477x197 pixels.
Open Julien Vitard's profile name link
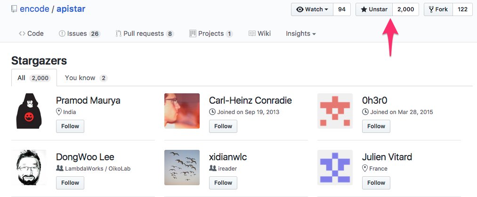click(x=387, y=157)
